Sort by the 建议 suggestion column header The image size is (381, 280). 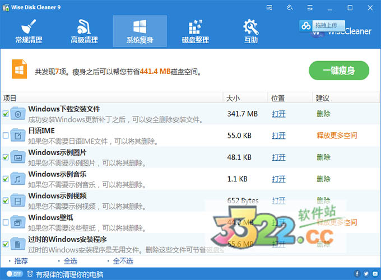[x=346, y=98]
